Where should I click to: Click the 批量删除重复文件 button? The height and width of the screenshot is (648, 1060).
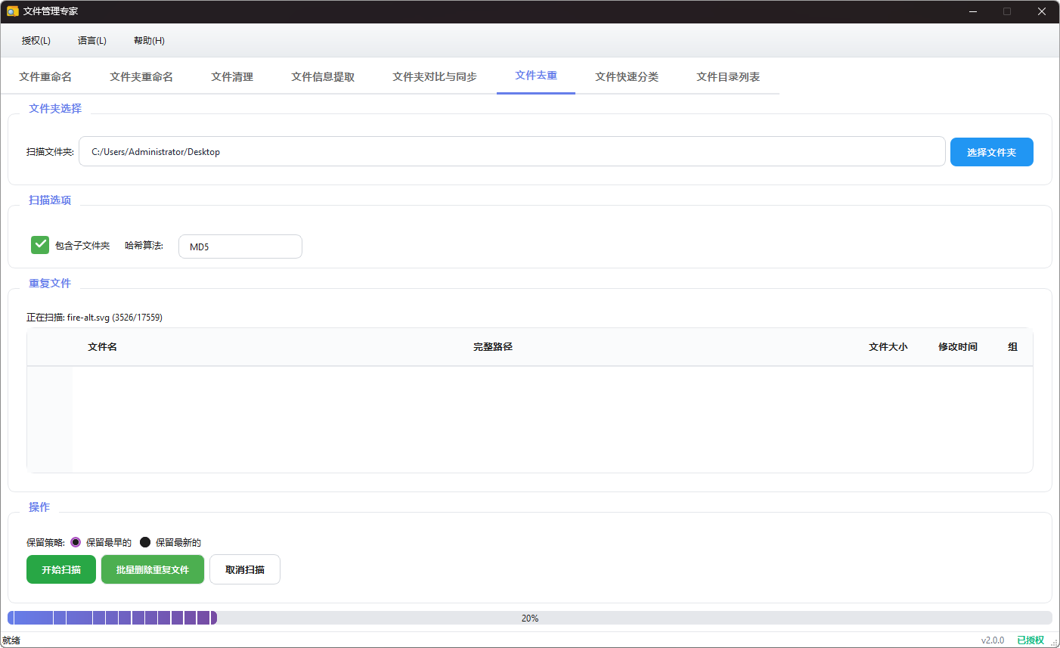click(152, 569)
